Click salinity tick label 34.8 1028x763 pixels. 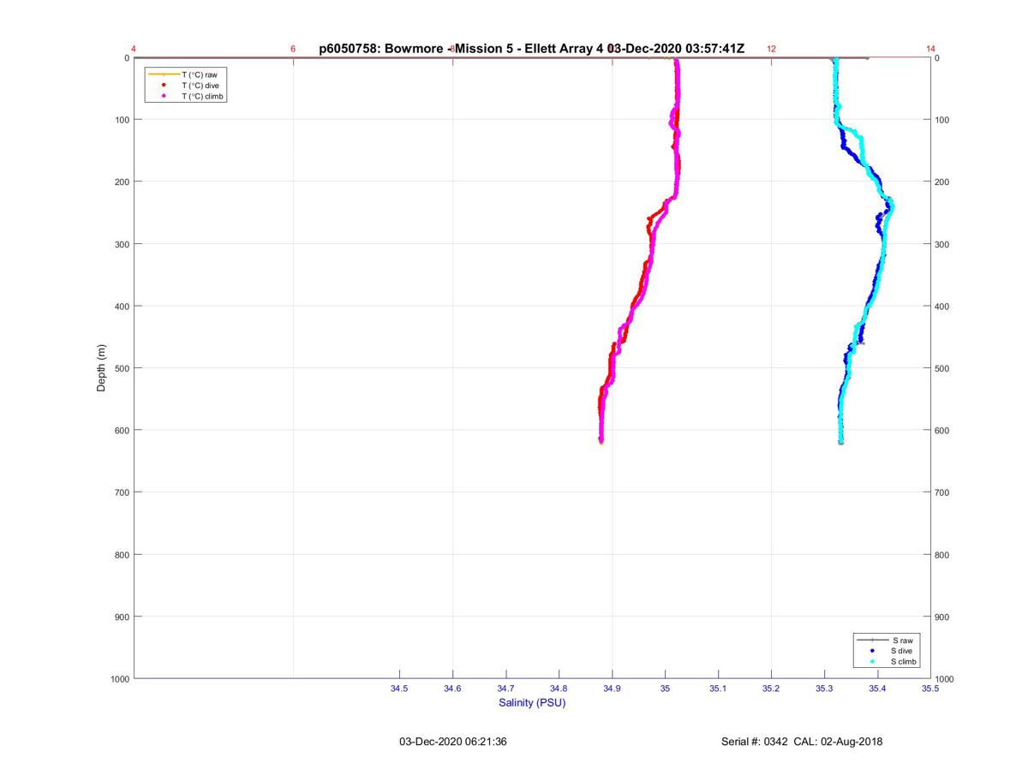click(559, 688)
